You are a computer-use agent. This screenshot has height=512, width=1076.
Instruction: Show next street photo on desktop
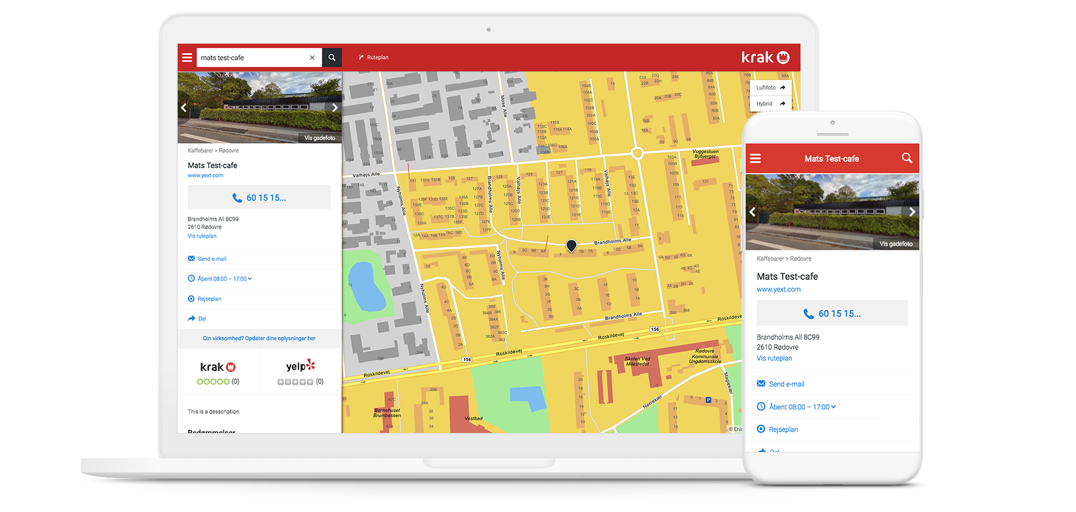tap(335, 108)
